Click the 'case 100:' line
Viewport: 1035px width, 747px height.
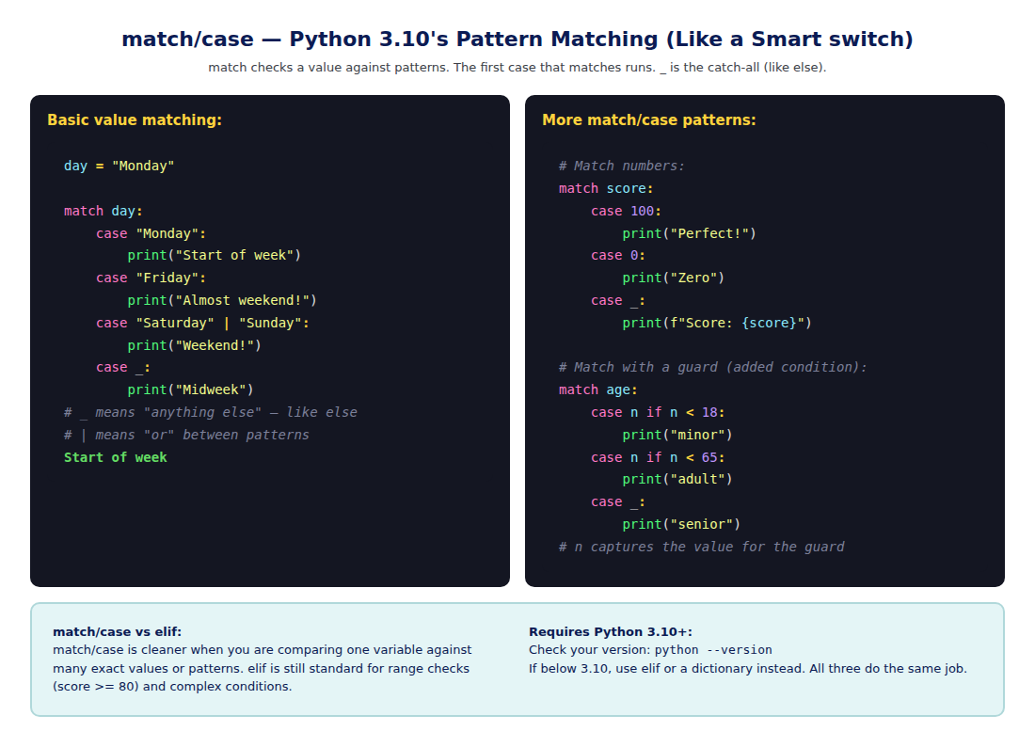(626, 211)
